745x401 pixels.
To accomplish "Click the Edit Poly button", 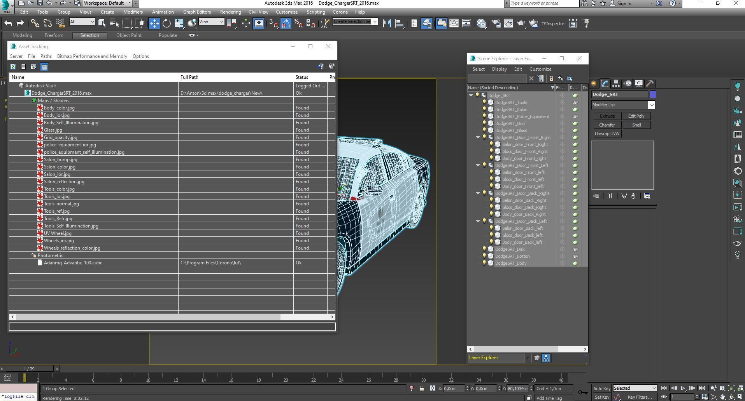I will tap(636, 116).
